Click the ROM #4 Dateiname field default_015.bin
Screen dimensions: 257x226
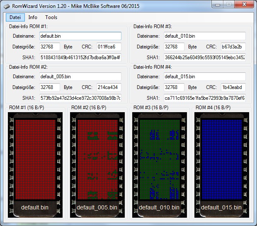click(x=204, y=77)
